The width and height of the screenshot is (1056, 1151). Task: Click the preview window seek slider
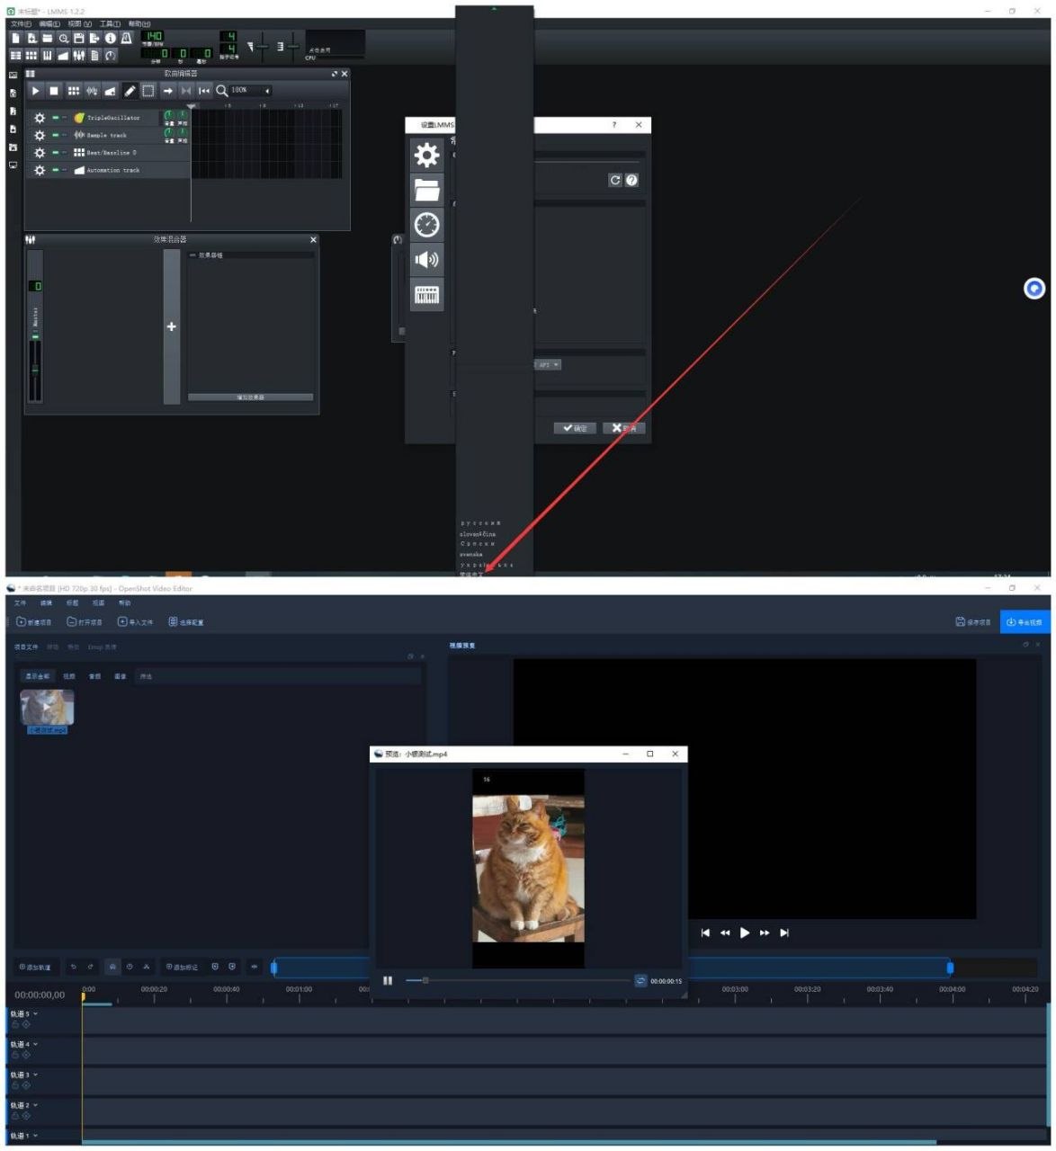[x=517, y=981]
